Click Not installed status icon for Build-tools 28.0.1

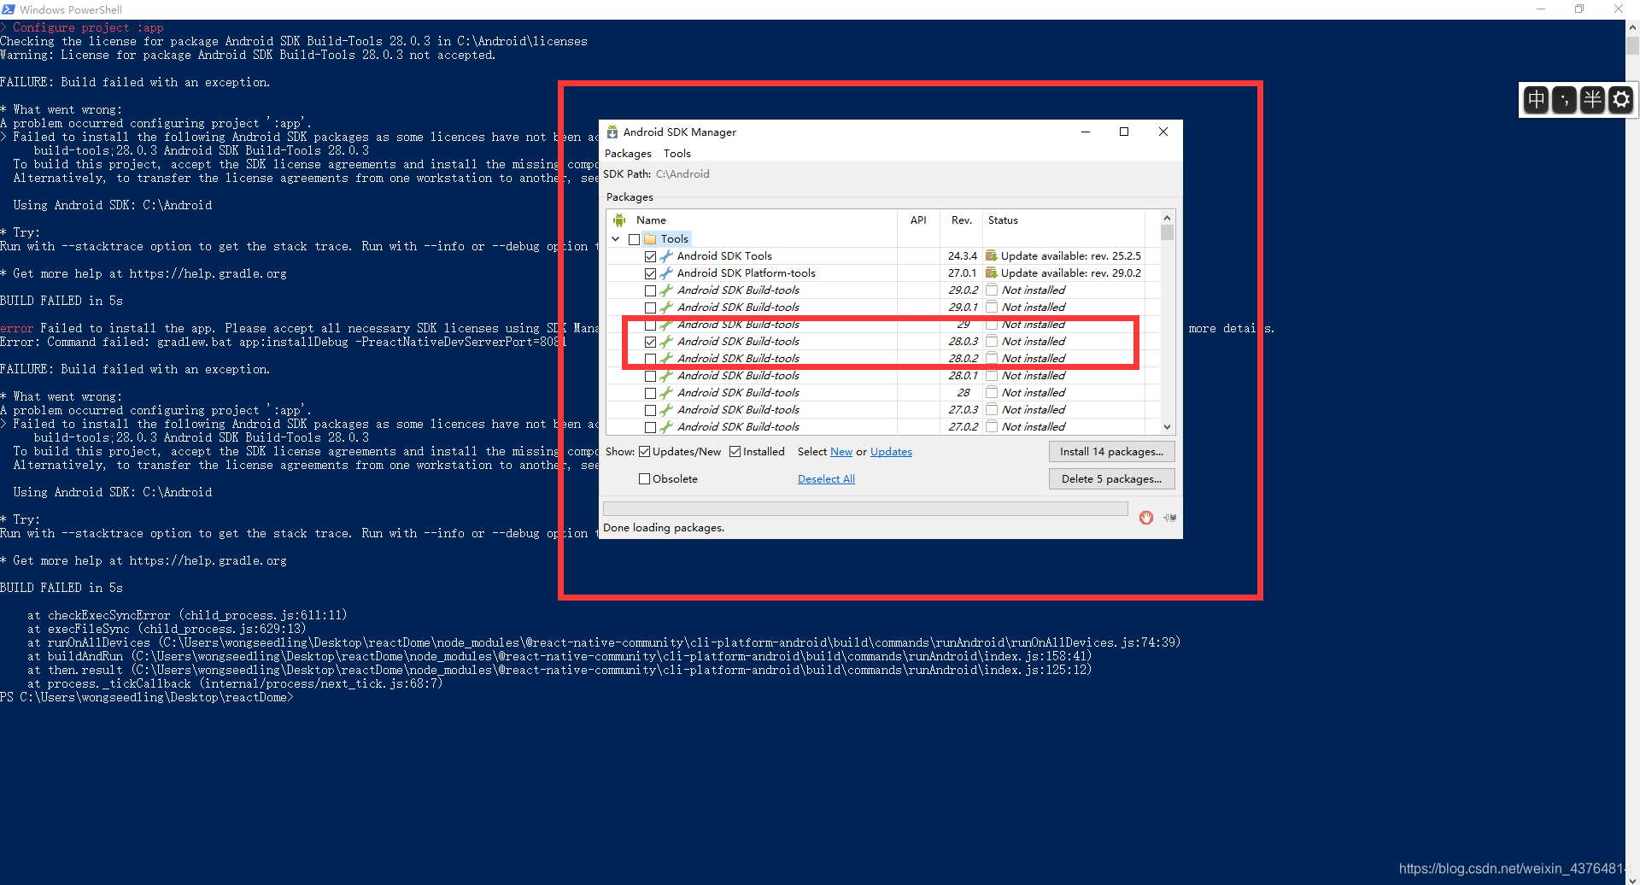(x=992, y=375)
